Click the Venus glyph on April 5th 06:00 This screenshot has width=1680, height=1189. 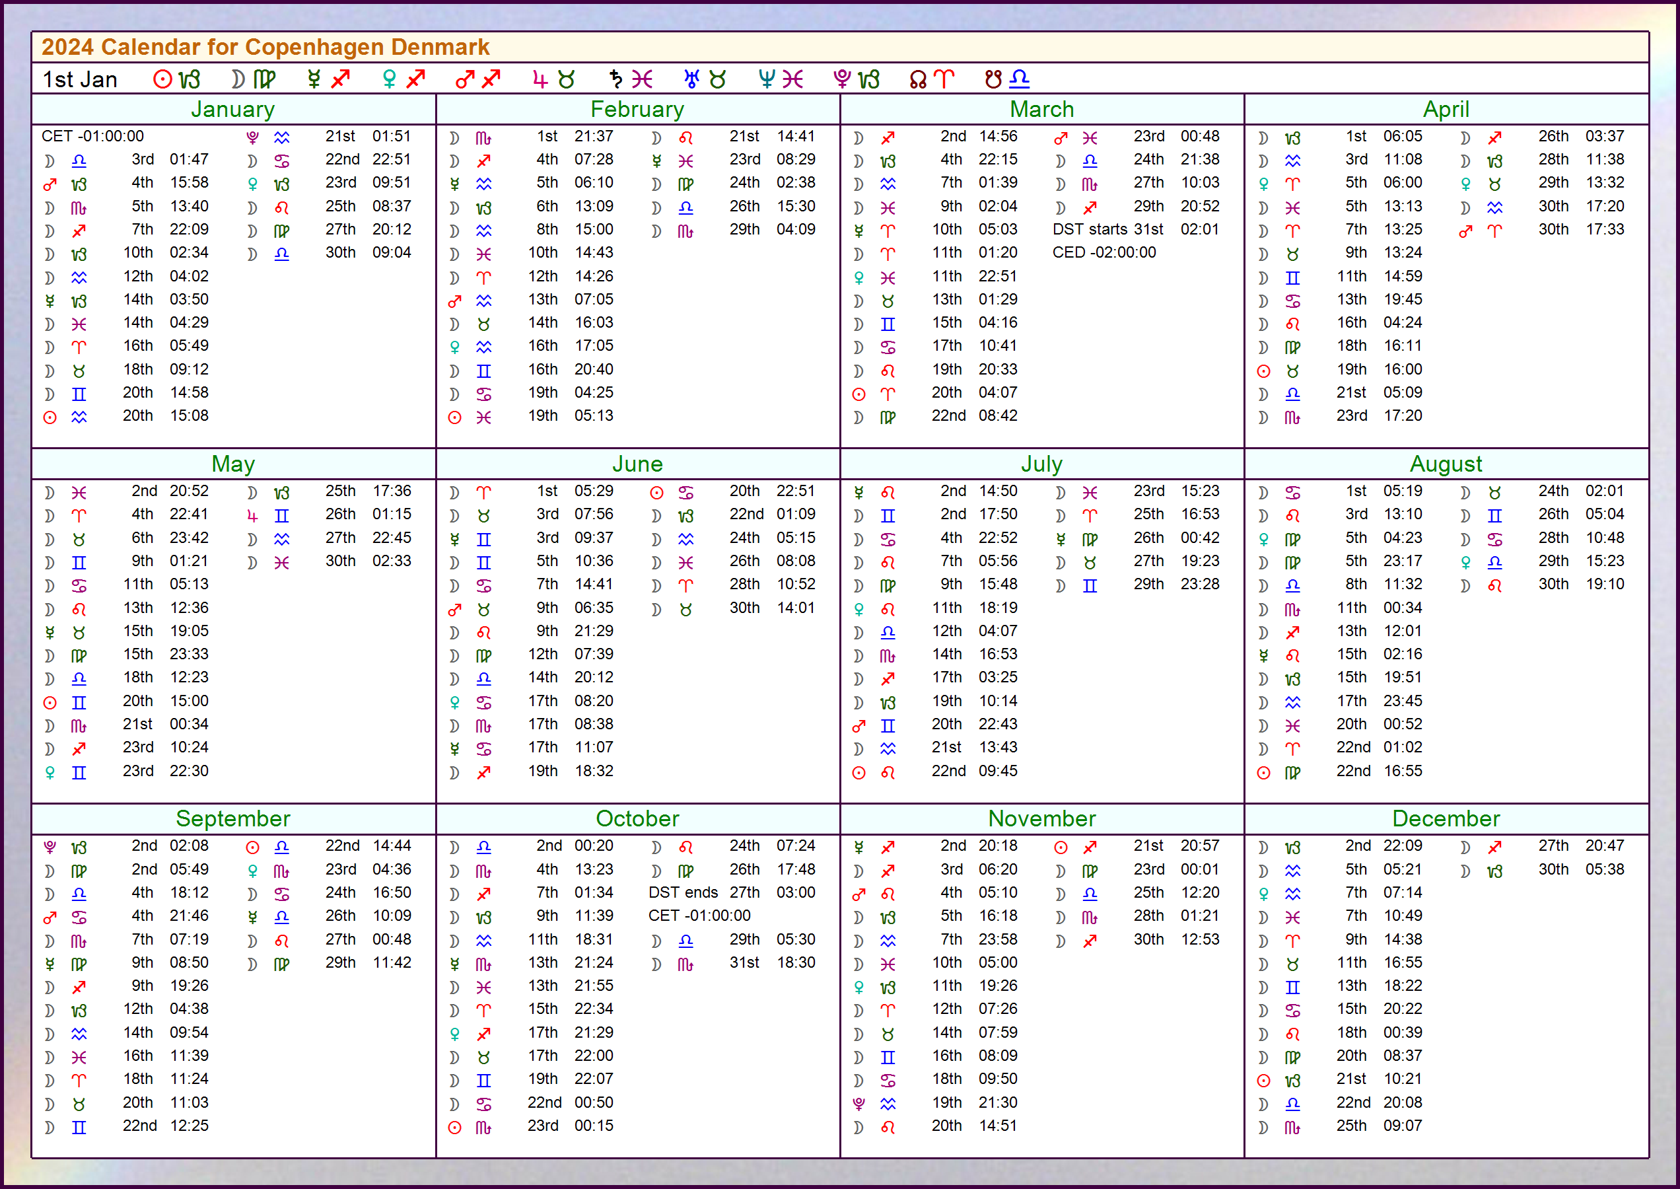point(1263,184)
